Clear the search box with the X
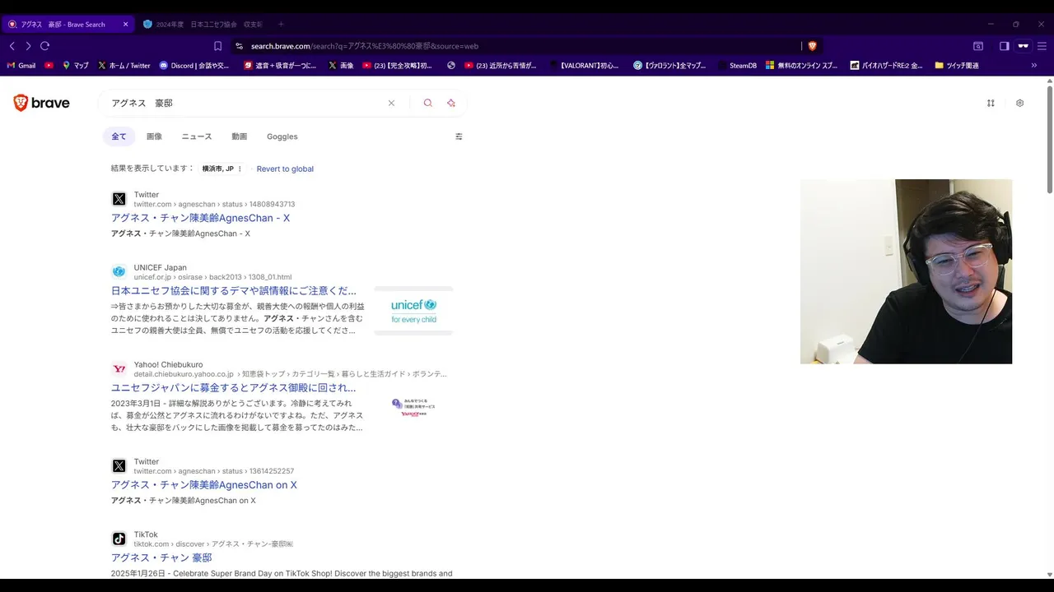Viewport: 1054px width, 592px height. 391,103
